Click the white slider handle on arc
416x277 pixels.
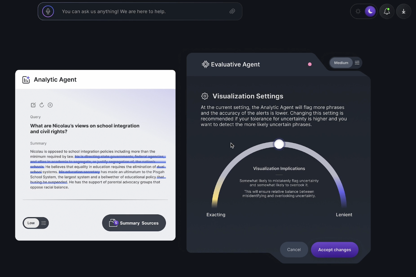[x=279, y=144]
